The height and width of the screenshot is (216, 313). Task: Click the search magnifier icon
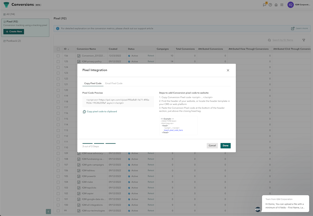pyautogui.click(x=269, y=40)
